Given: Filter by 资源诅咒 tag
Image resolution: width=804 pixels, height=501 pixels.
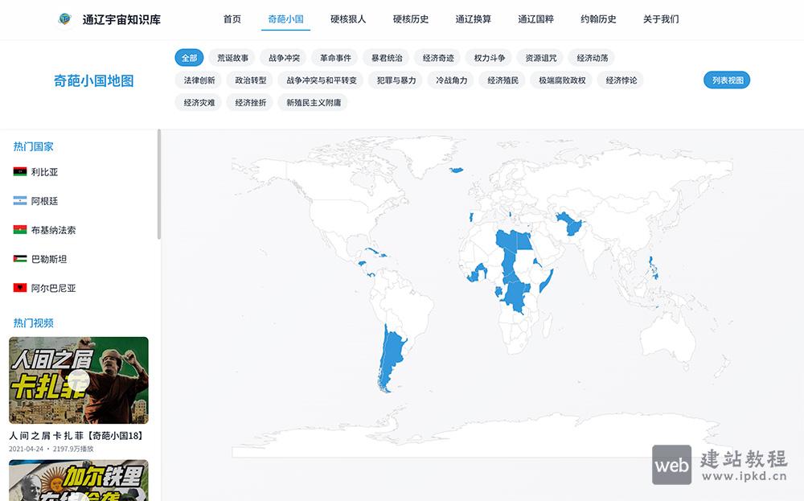Looking at the screenshot, I should pyautogui.click(x=541, y=58).
